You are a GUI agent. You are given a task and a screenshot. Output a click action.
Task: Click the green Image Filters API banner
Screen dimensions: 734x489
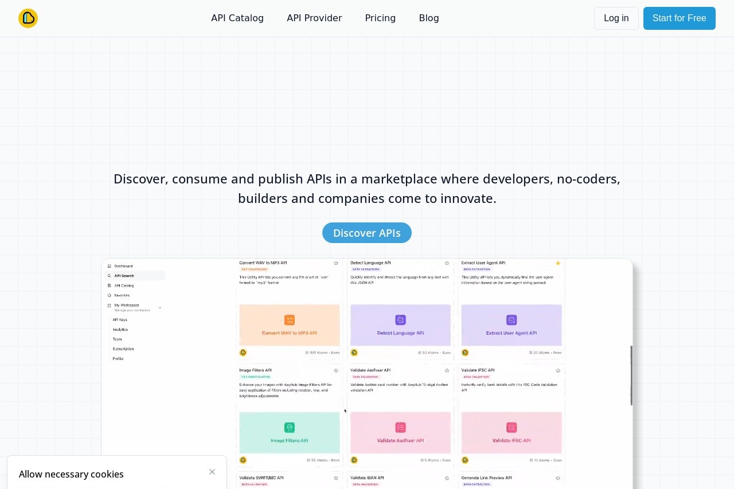[x=290, y=433]
